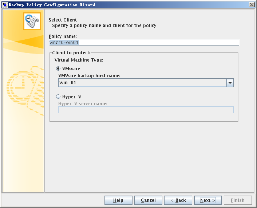Proceed with the Next button
This screenshot has width=257, height=208.
[x=208, y=200]
